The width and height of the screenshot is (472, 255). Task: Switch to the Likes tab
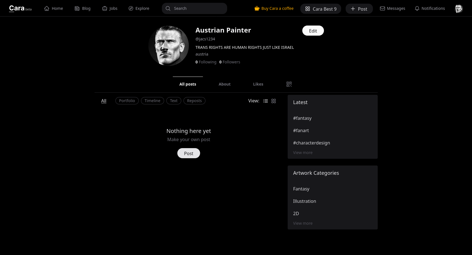tap(258, 84)
